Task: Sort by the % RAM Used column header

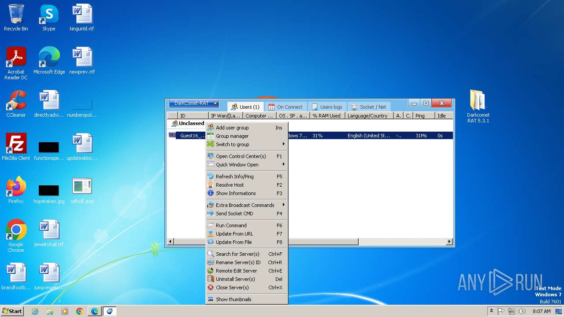Action: pos(327,116)
